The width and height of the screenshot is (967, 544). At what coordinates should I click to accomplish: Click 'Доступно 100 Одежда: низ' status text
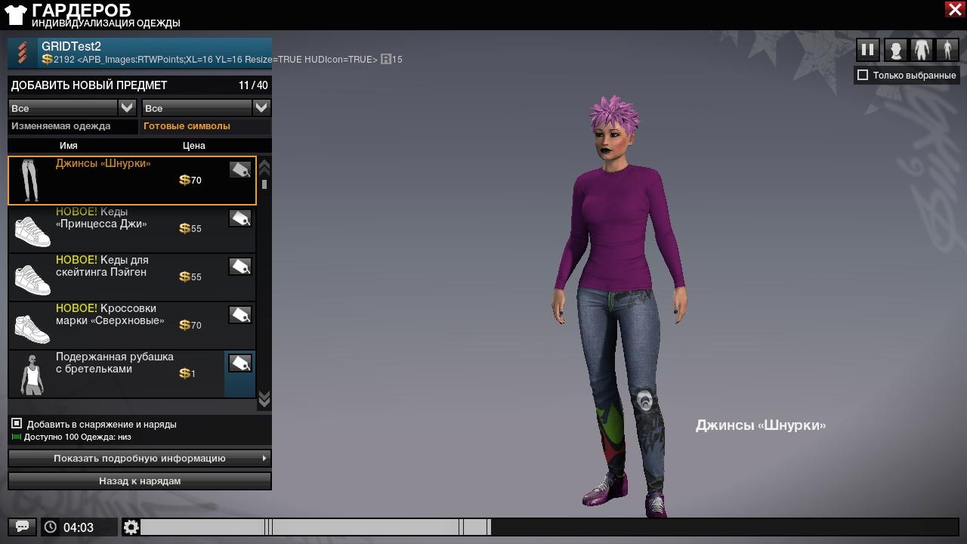(x=78, y=437)
